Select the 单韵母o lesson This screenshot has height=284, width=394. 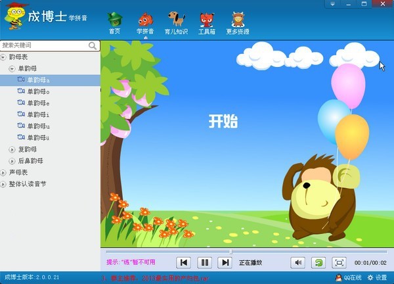38,91
